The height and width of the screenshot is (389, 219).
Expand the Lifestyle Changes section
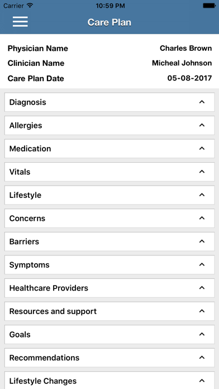109,380
